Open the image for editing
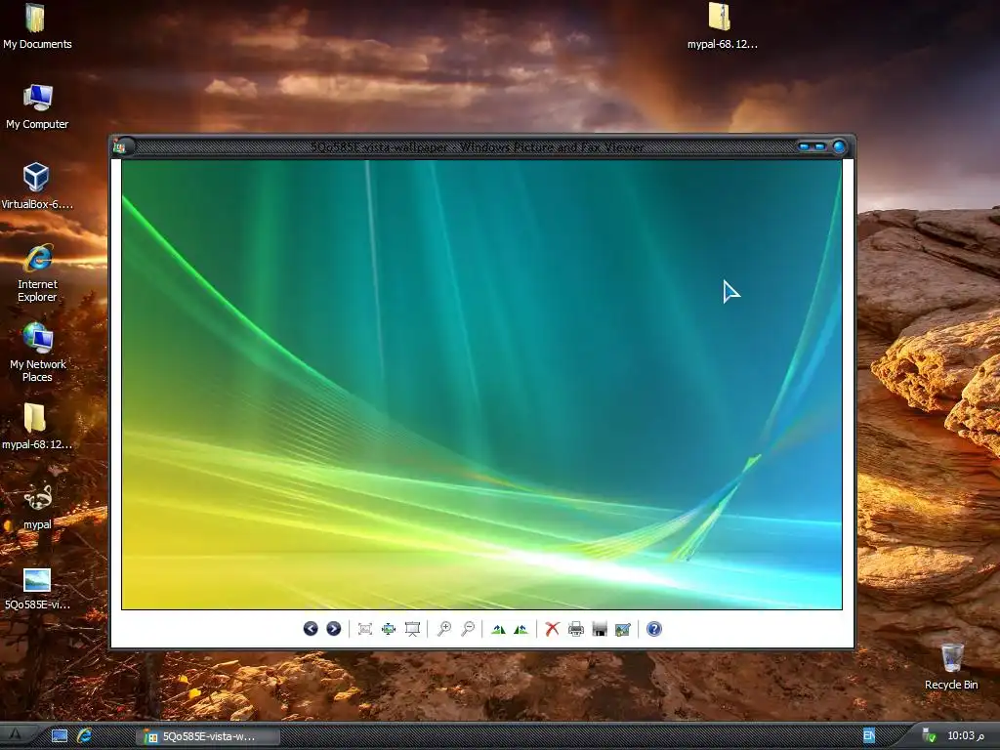The image size is (1000, 750). coord(623,630)
